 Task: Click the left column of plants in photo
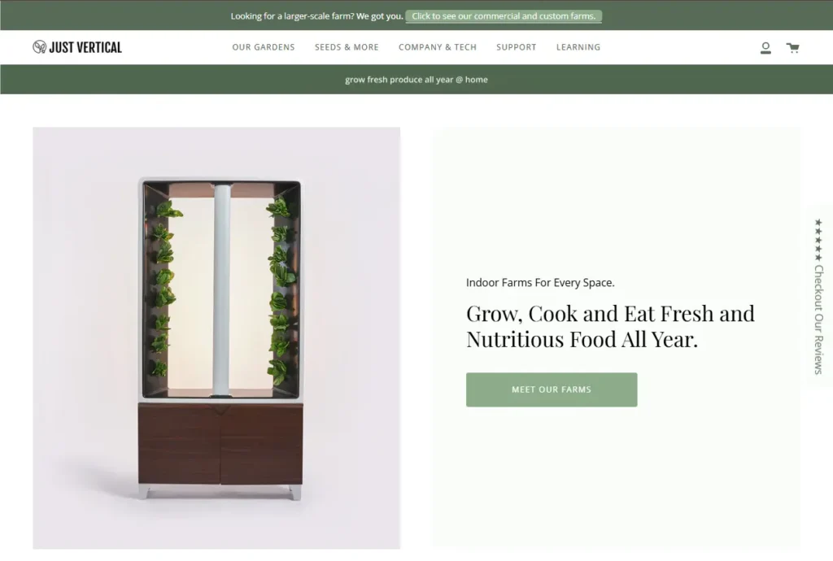(x=163, y=289)
